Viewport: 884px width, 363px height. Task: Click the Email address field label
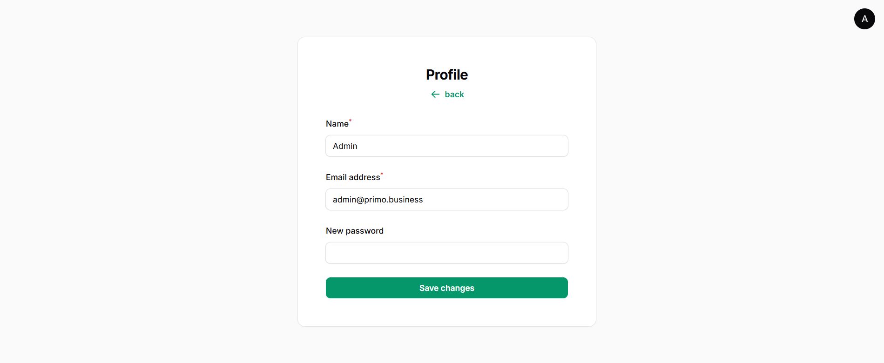pos(353,177)
